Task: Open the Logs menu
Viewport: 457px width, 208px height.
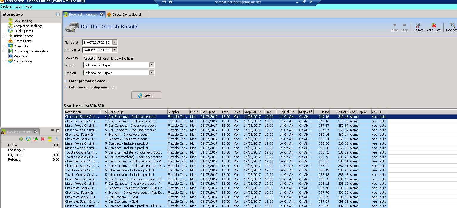Action: click(18, 7)
